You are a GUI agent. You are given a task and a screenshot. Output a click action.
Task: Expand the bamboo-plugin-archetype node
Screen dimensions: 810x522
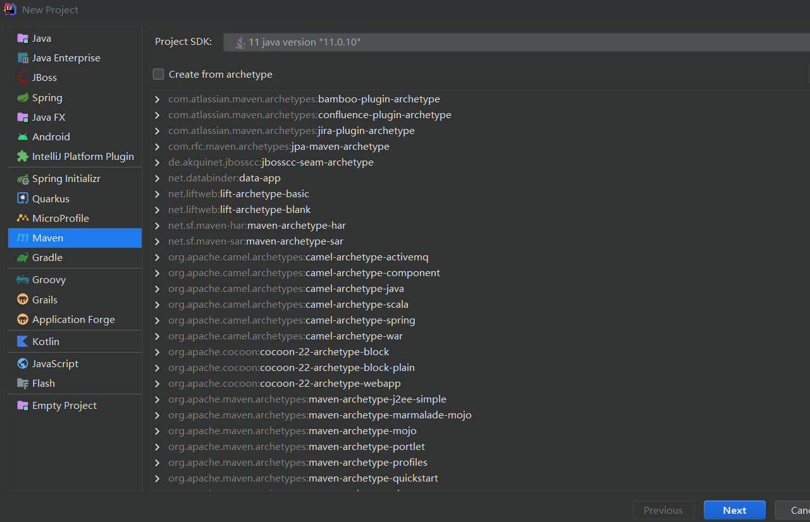[x=157, y=99]
